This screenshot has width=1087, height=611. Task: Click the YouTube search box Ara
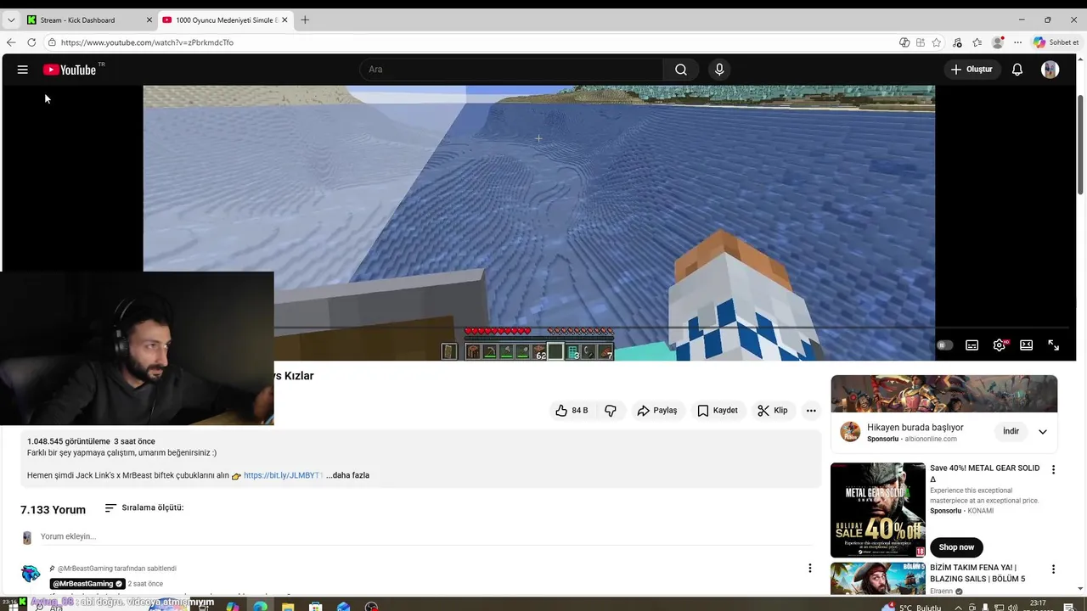click(x=511, y=70)
